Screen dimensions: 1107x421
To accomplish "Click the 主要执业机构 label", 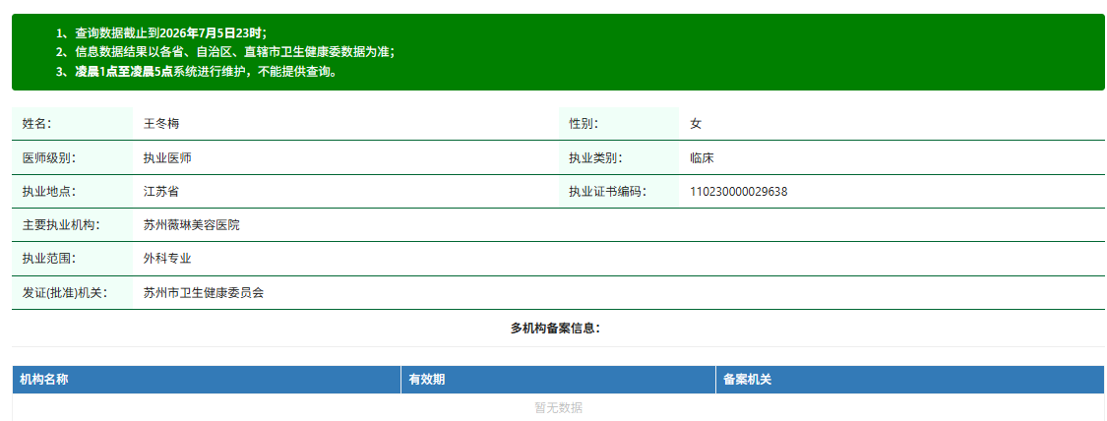I will point(61,225).
